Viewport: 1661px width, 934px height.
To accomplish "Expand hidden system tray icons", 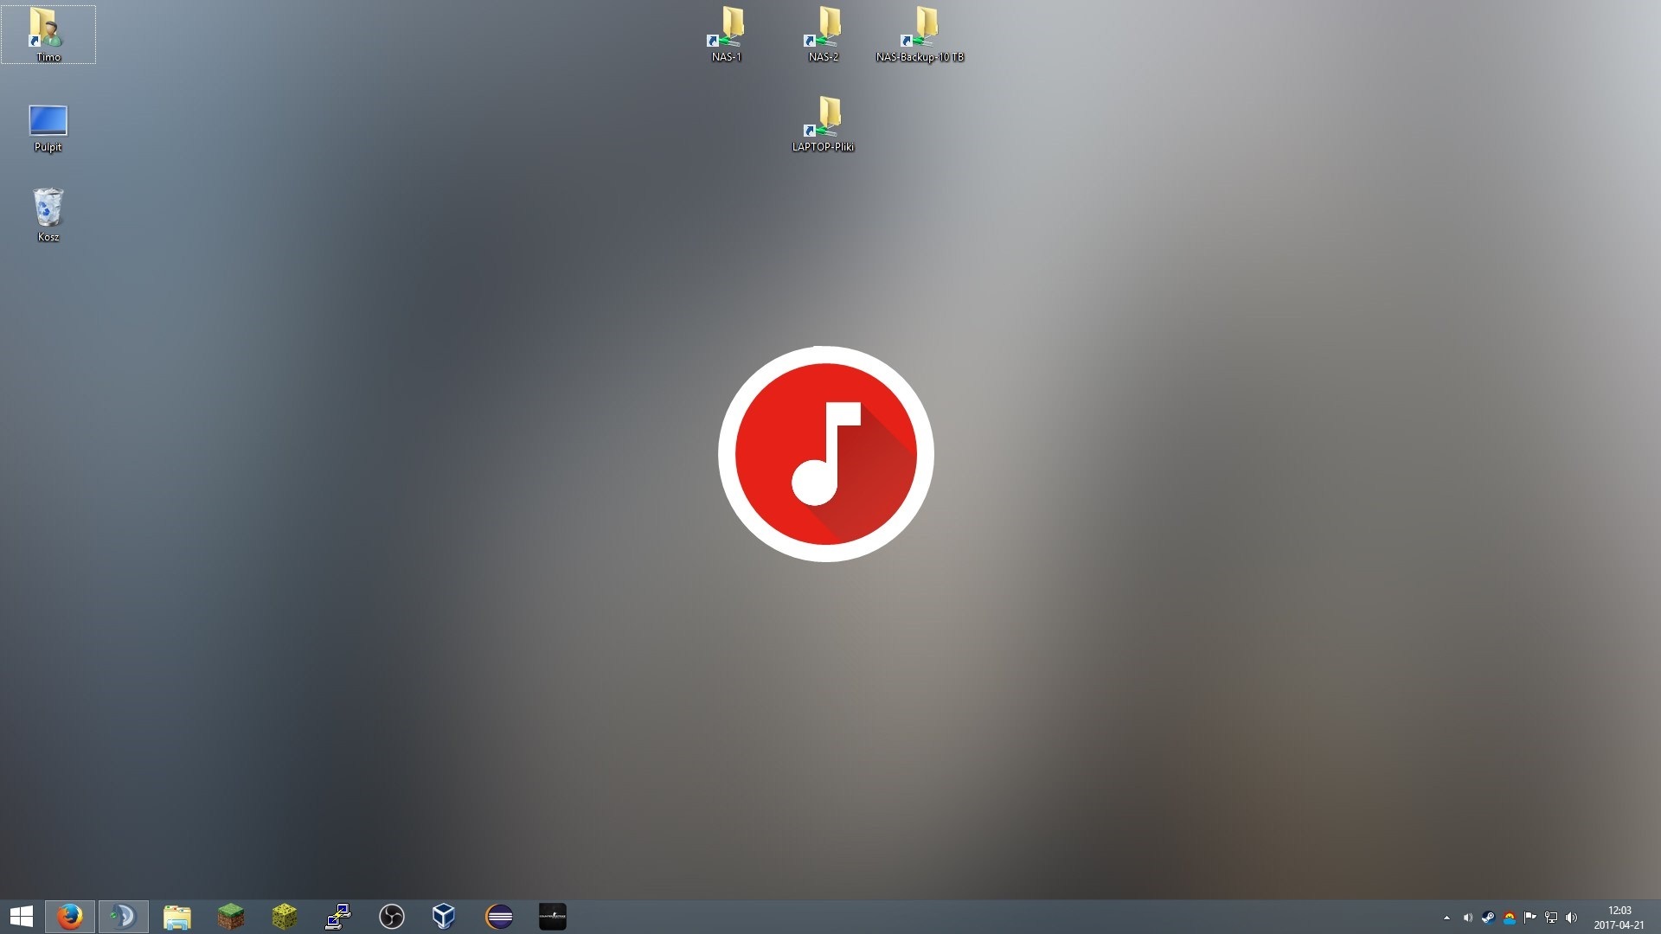I will click(1446, 918).
